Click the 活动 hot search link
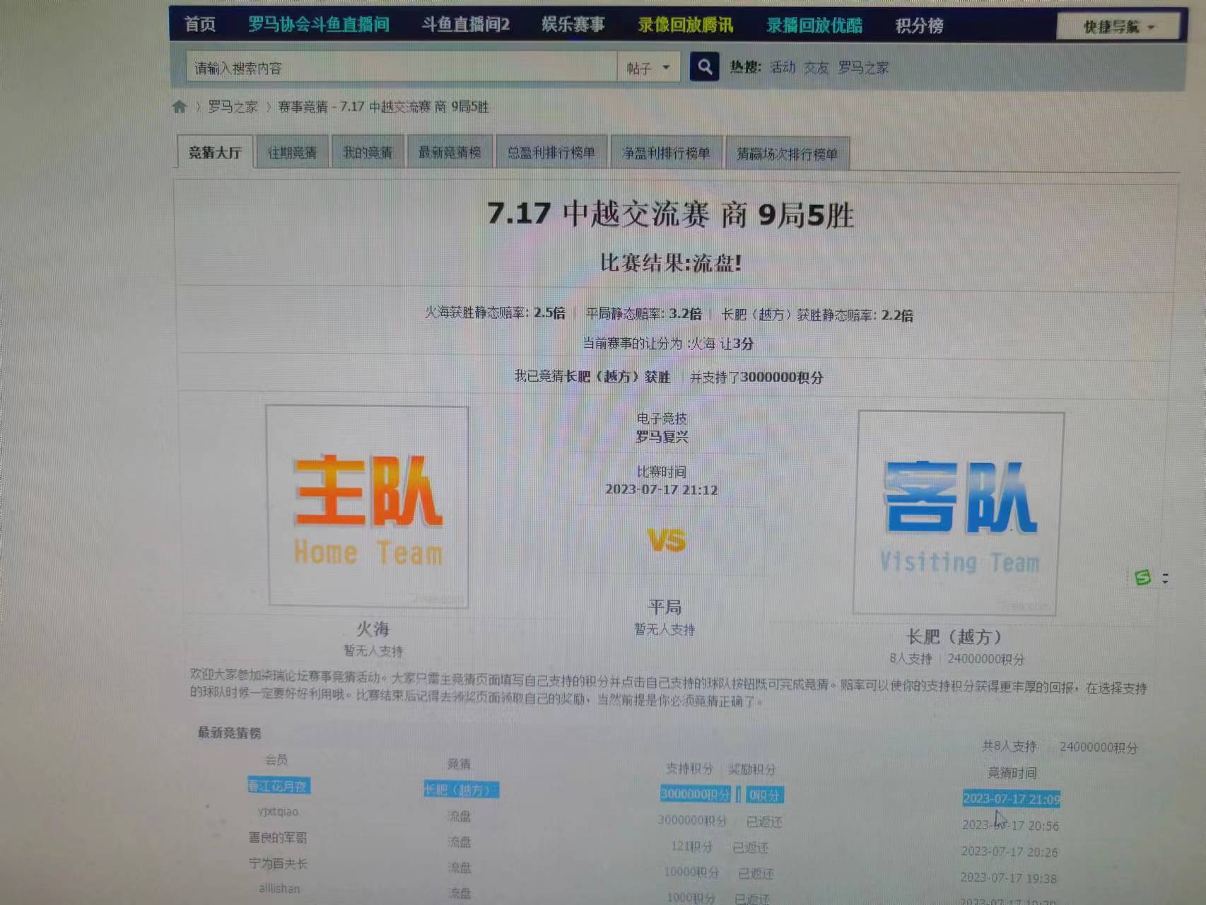Viewport: 1206px width, 905px height. point(782,67)
